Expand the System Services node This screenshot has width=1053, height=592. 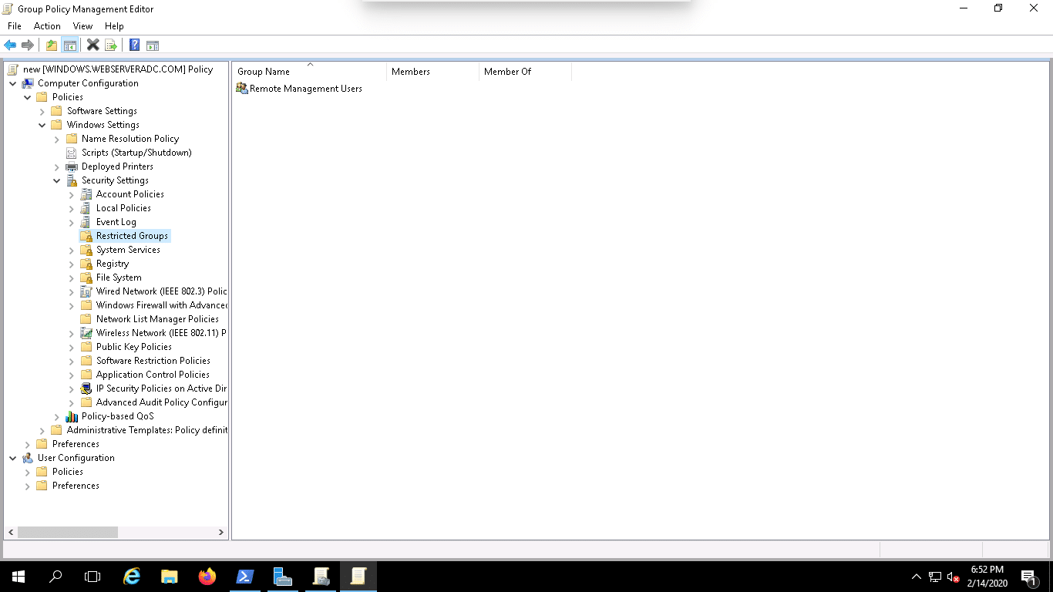tap(72, 250)
